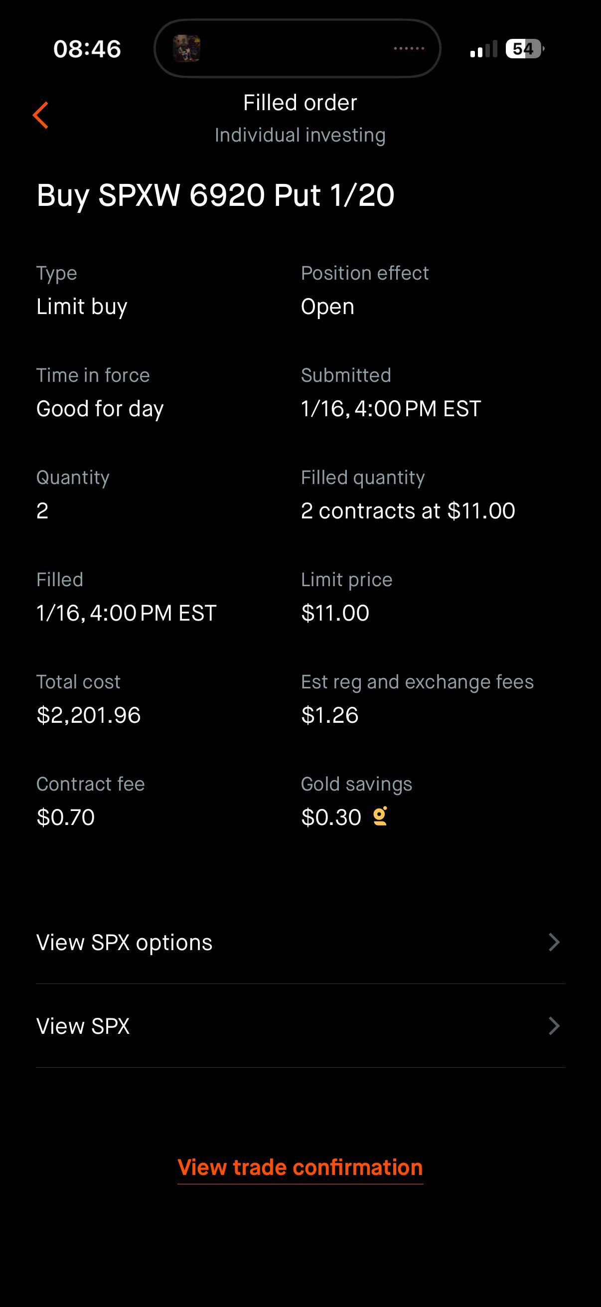The image size is (601, 1307).
Task: Tap the 08:46 clock in status bar
Action: 87,49
